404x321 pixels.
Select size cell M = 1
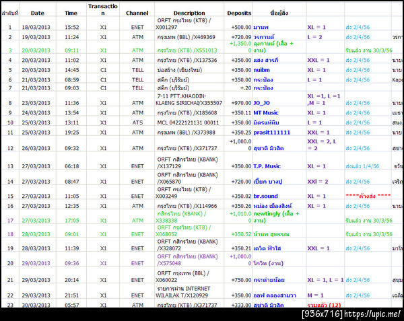[315, 295]
